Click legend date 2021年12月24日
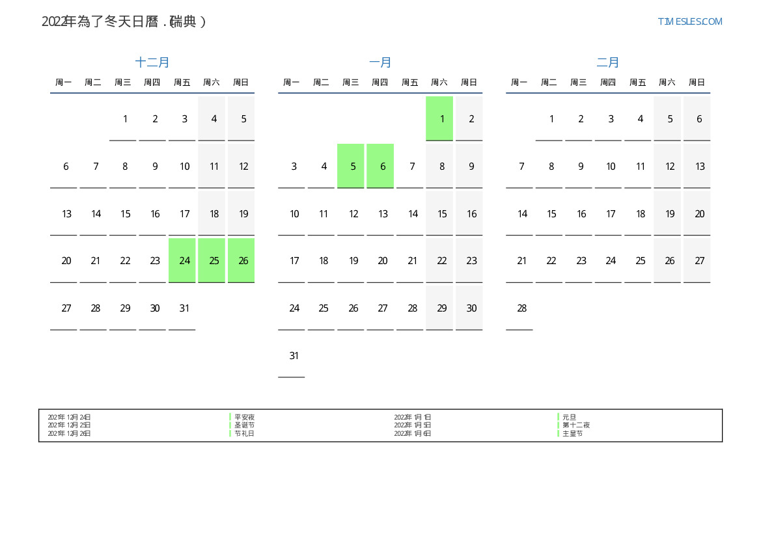The width and height of the screenshot is (761, 538). tap(70, 417)
